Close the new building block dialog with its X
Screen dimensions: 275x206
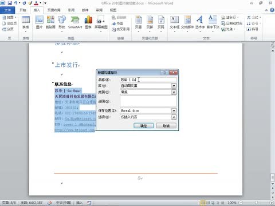pos(173,72)
